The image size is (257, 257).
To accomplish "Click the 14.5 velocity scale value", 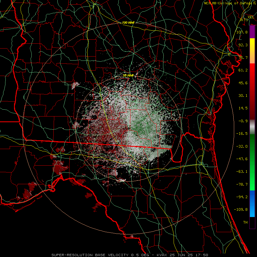I will click(x=243, y=108).
